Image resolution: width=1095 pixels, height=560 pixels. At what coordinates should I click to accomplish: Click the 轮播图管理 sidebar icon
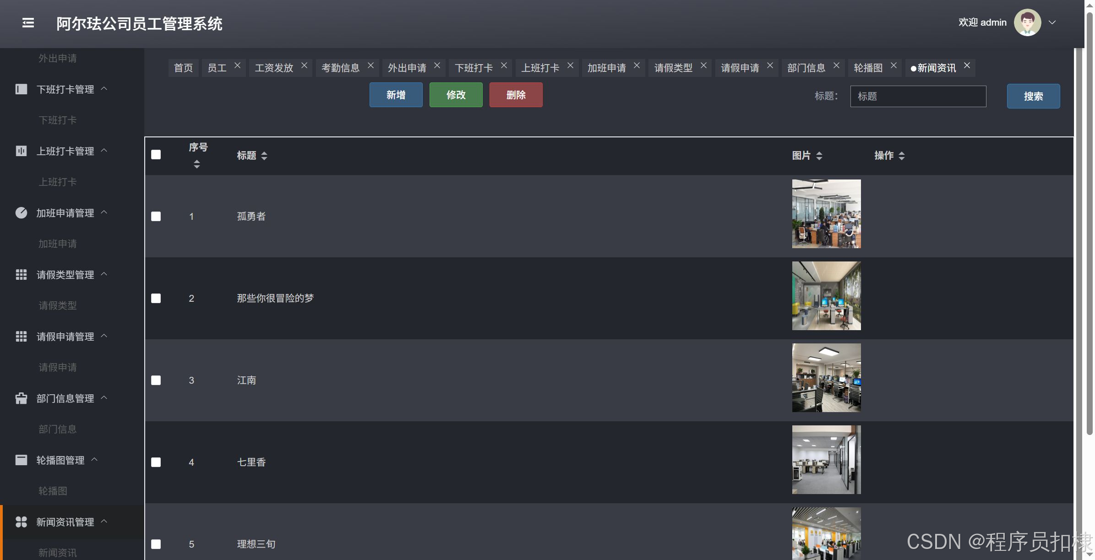[x=21, y=460]
